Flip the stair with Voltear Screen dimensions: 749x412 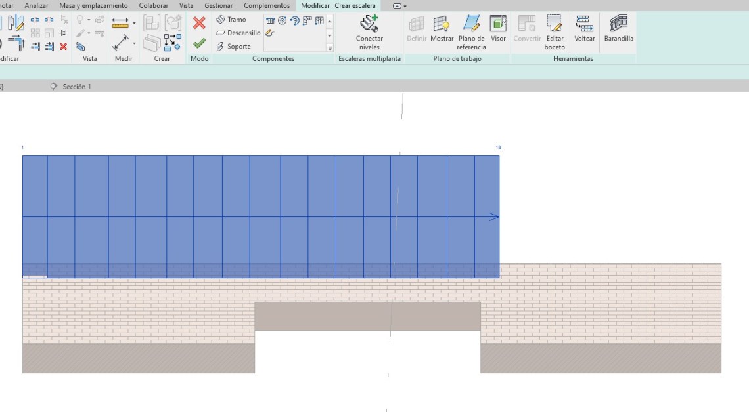[x=584, y=30]
